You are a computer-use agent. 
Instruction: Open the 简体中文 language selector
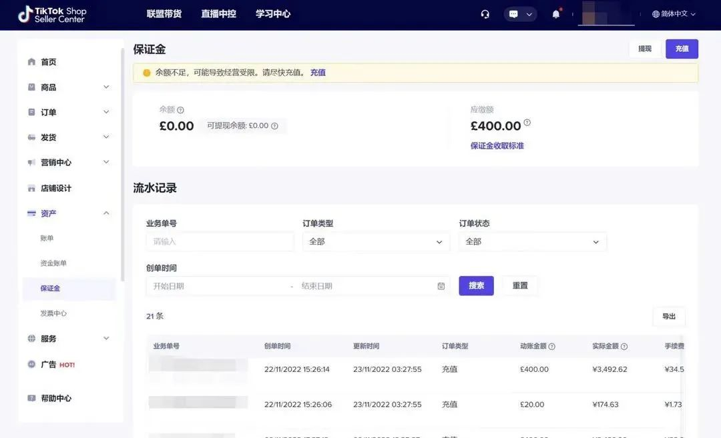(674, 14)
